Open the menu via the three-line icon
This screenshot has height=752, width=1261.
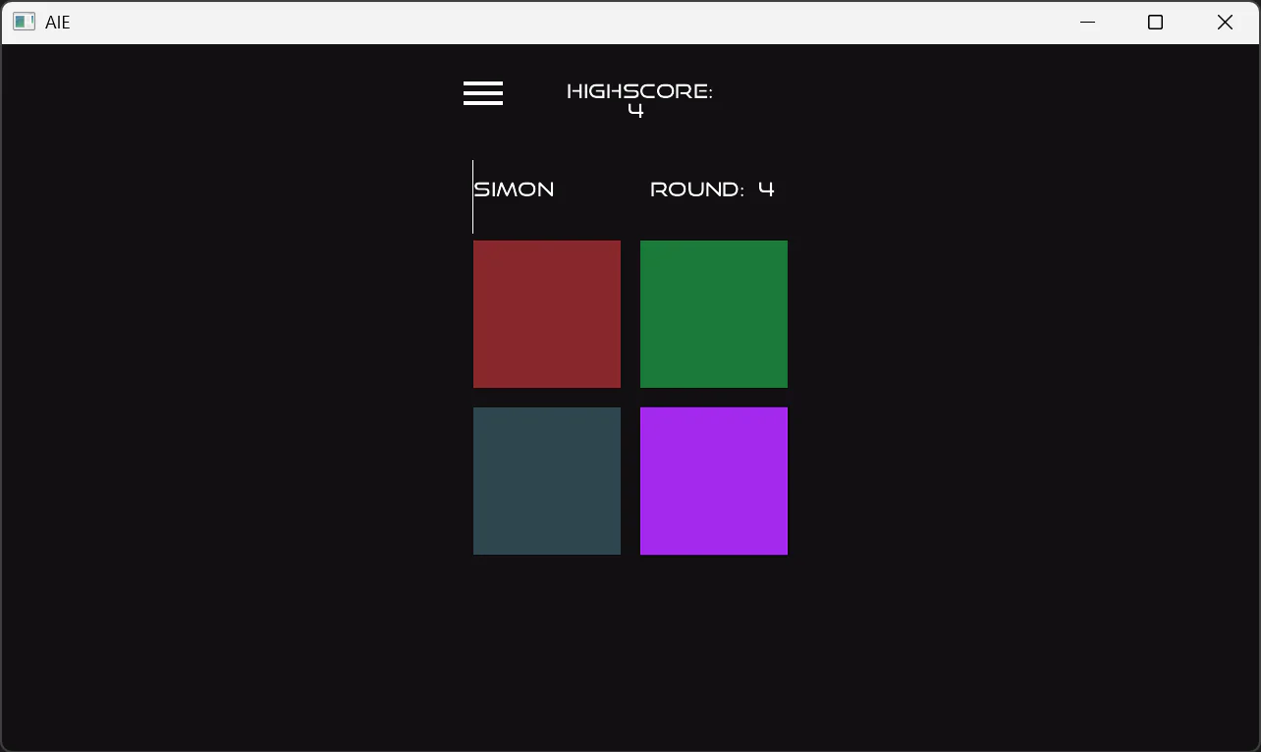tap(482, 92)
